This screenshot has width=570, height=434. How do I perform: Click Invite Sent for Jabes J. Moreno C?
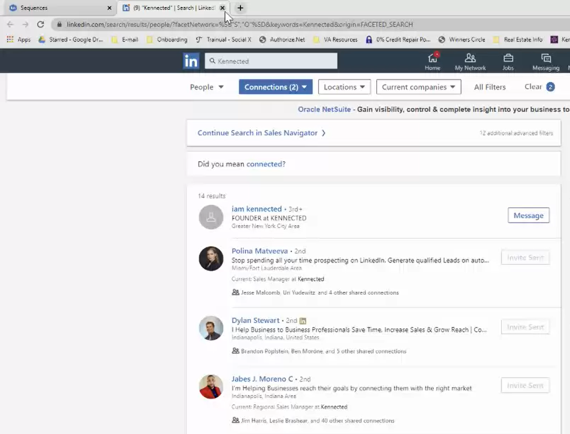point(525,385)
